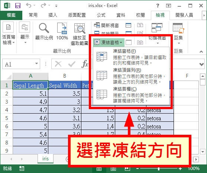Click the view side by side icon
Screen dimensions: 207x173
pyautogui.click(x=140, y=25)
